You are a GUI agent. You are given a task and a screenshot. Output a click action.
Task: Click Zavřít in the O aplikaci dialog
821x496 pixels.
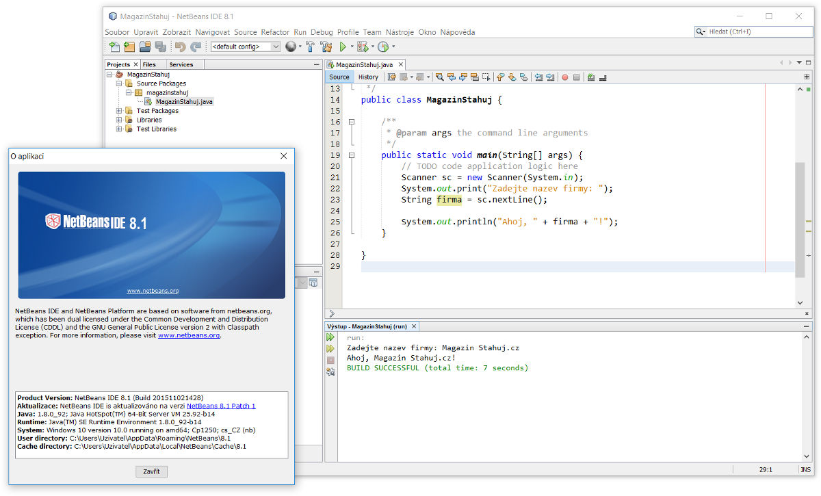click(151, 471)
